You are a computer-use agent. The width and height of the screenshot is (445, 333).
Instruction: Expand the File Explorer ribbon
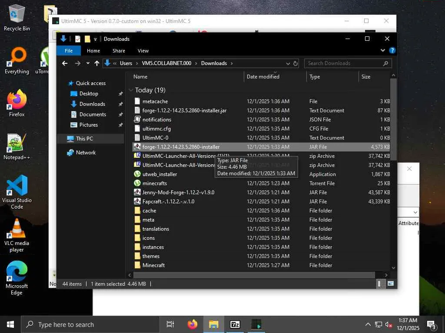point(383,50)
